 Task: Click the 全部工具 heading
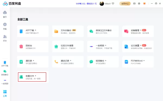(23, 19)
